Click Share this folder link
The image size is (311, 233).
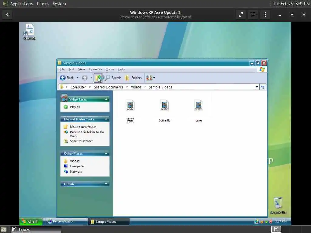click(x=81, y=141)
